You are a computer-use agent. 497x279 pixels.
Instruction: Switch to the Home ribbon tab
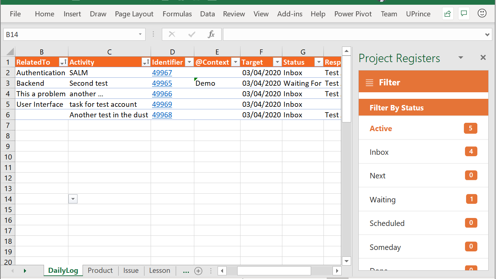44,14
